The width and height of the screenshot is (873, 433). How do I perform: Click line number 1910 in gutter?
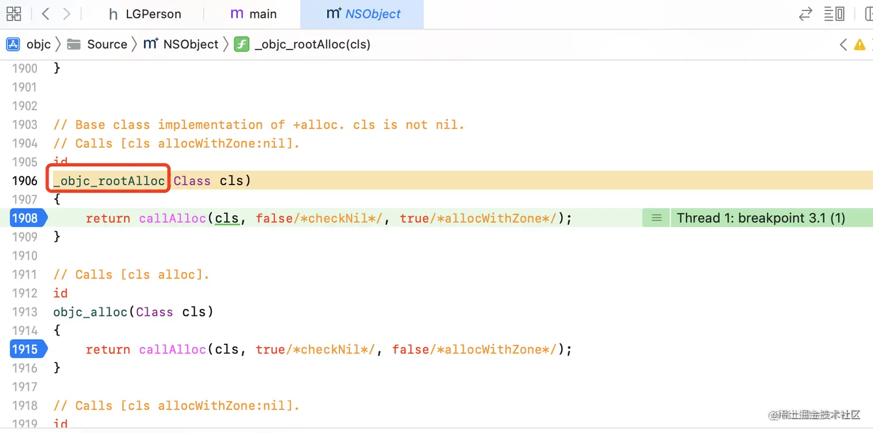pos(25,255)
